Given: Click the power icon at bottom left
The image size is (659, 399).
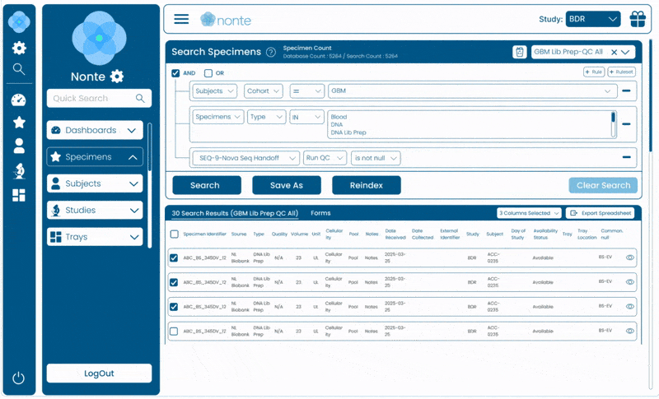Looking at the screenshot, I should click(19, 378).
